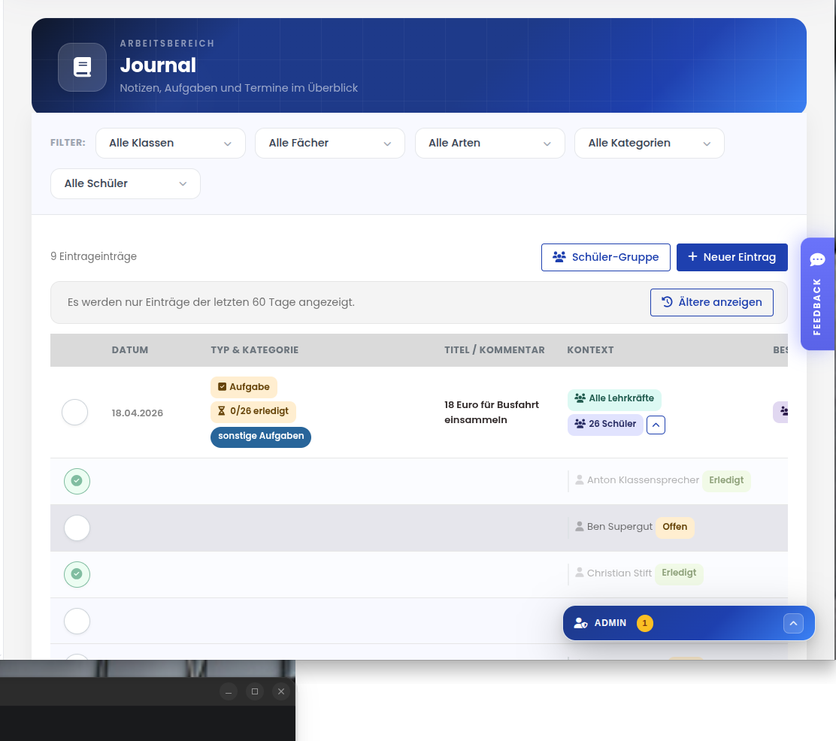Uncheck Anton Klassensprecher's completed status
Screen dimensions: 836x741
click(77, 481)
